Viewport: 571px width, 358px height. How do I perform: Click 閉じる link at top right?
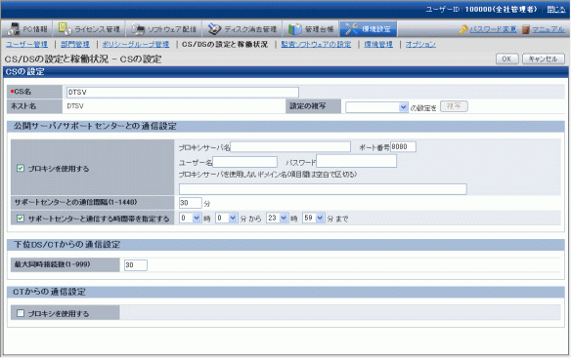tap(556, 10)
